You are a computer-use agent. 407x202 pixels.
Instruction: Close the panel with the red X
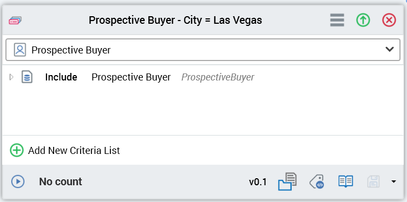pos(389,20)
